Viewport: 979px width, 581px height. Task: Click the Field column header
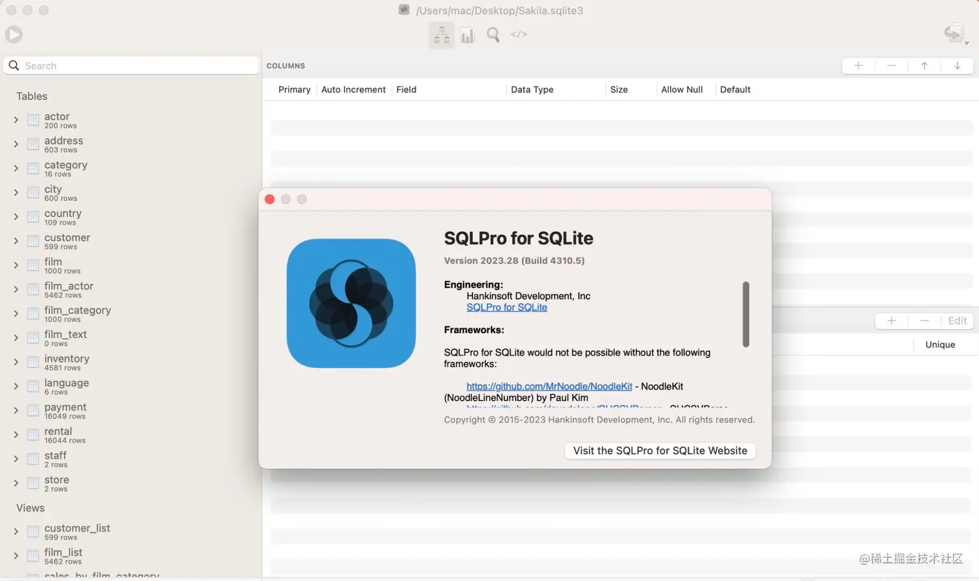tap(406, 89)
